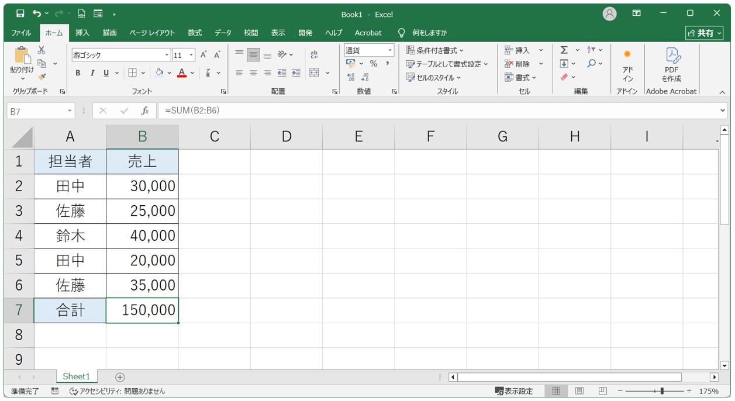The width and height of the screenshot is (735, 401).
Task: Select cell B4 containing 40,000
Action: click(142, 236)
